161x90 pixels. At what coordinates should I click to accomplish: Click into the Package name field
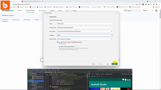(85, 27)
